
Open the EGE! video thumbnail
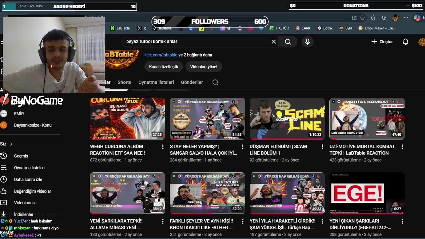(x=367, y=193)
